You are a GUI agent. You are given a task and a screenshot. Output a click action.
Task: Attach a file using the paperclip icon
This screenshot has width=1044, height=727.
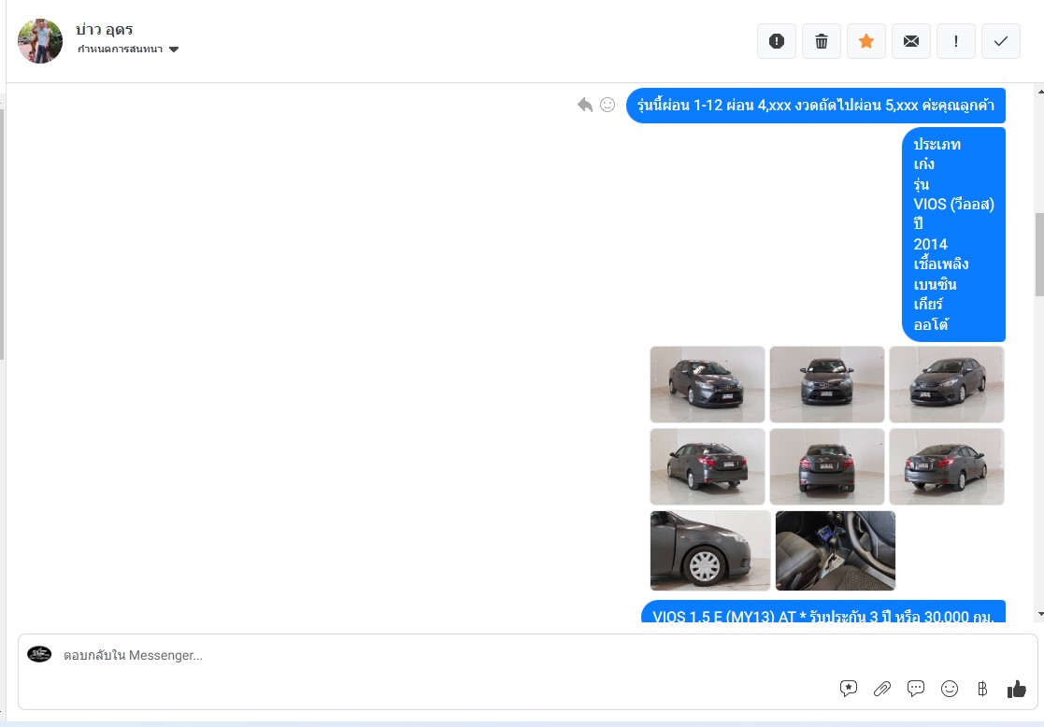(882, 689)
